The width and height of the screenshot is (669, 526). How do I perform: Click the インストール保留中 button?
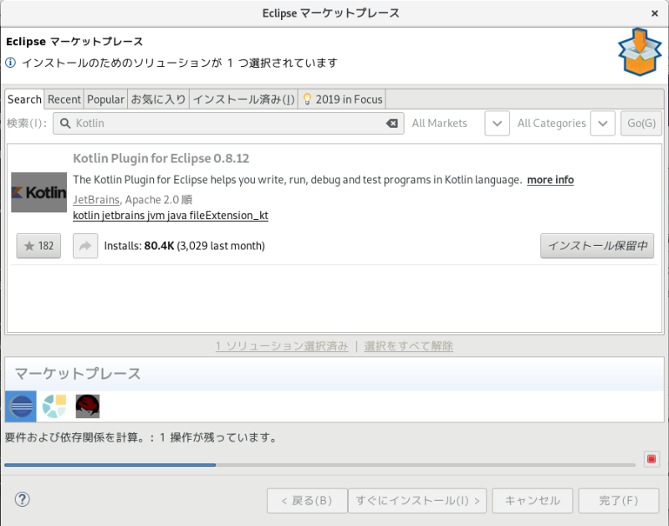tap(597, 246)
